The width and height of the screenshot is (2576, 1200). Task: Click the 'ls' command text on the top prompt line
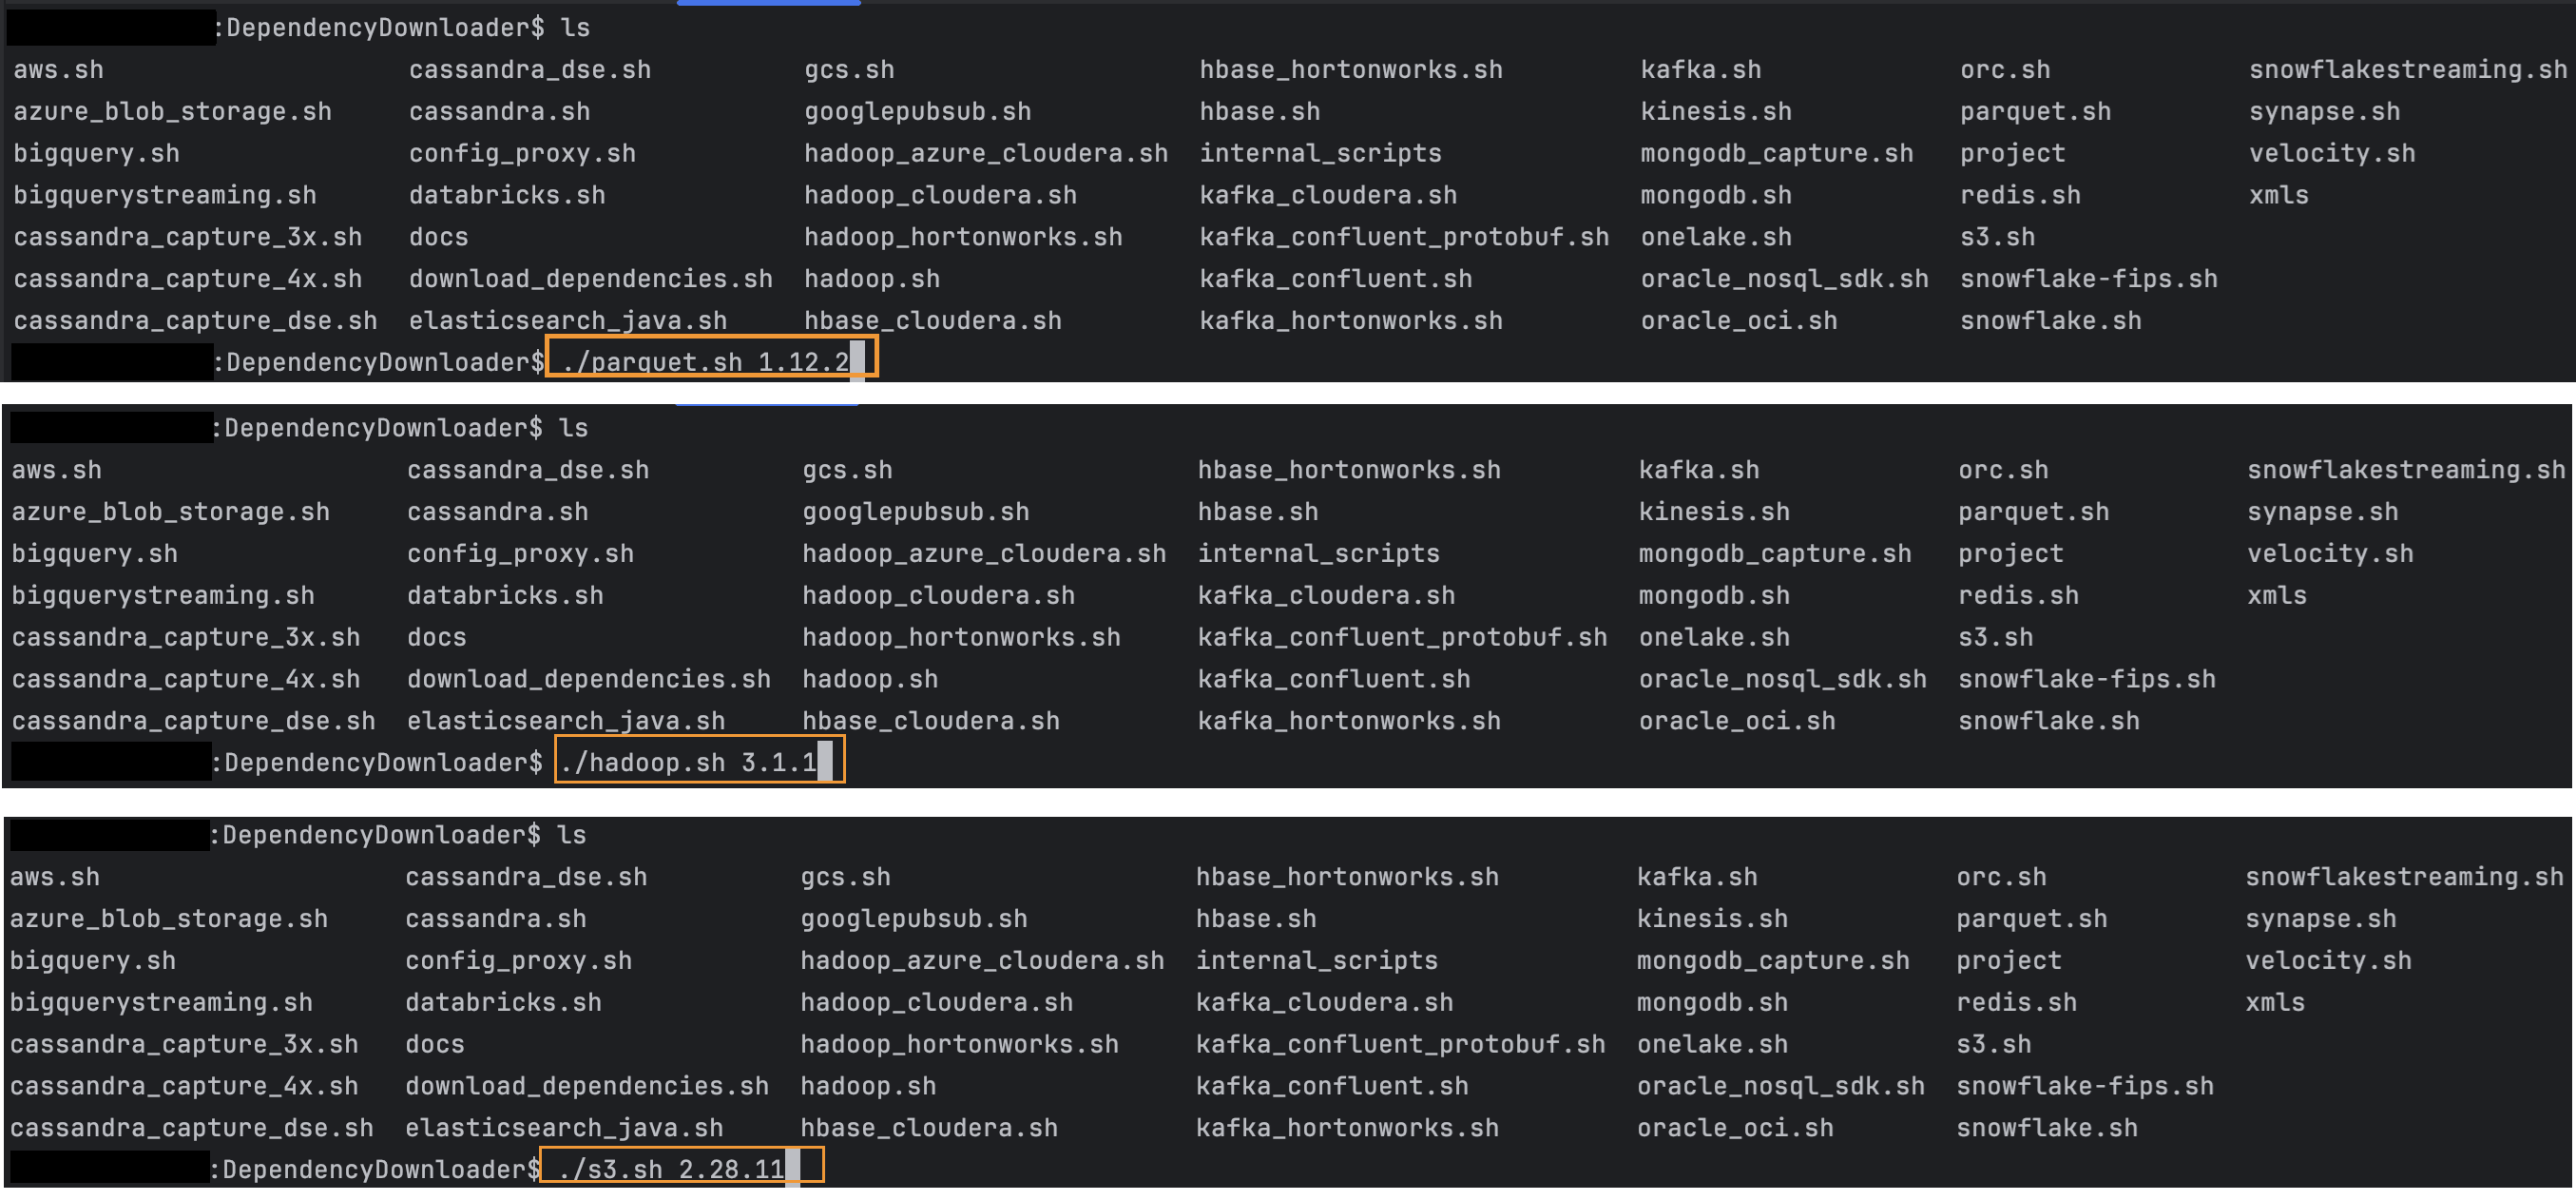(x=578, y=27)
